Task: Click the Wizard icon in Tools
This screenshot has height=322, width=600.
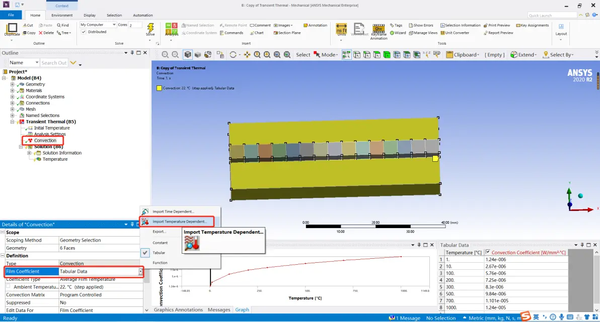Action: 392,33
